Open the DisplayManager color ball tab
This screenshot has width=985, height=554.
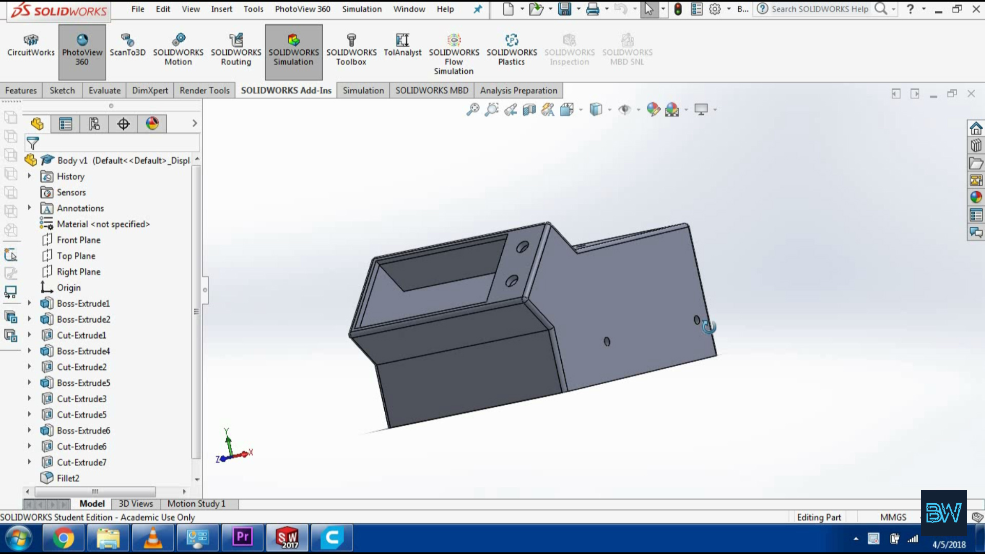tap(152, 124)
